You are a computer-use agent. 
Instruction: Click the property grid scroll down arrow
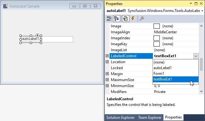[201, 91]
